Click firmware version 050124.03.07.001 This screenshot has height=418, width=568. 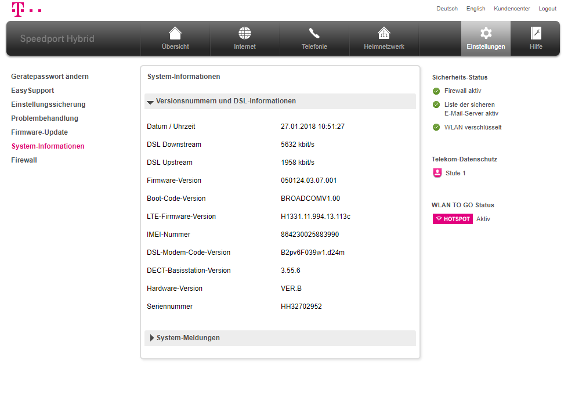pyautogui.click(x=309, y=181)
